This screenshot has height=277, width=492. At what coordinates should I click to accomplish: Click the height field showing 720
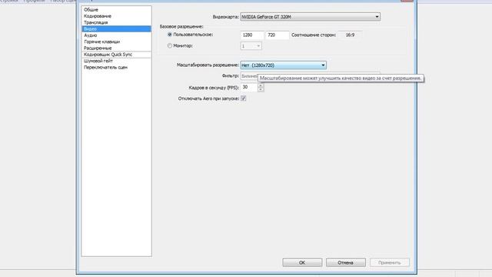[277, 35]
